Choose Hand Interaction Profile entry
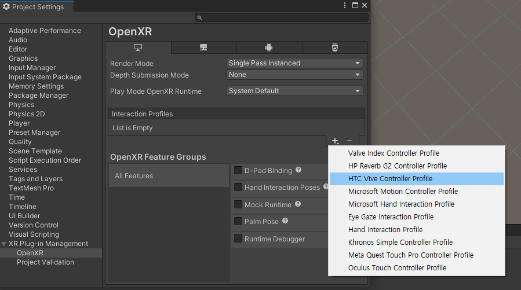 click(x=416, y=230)
